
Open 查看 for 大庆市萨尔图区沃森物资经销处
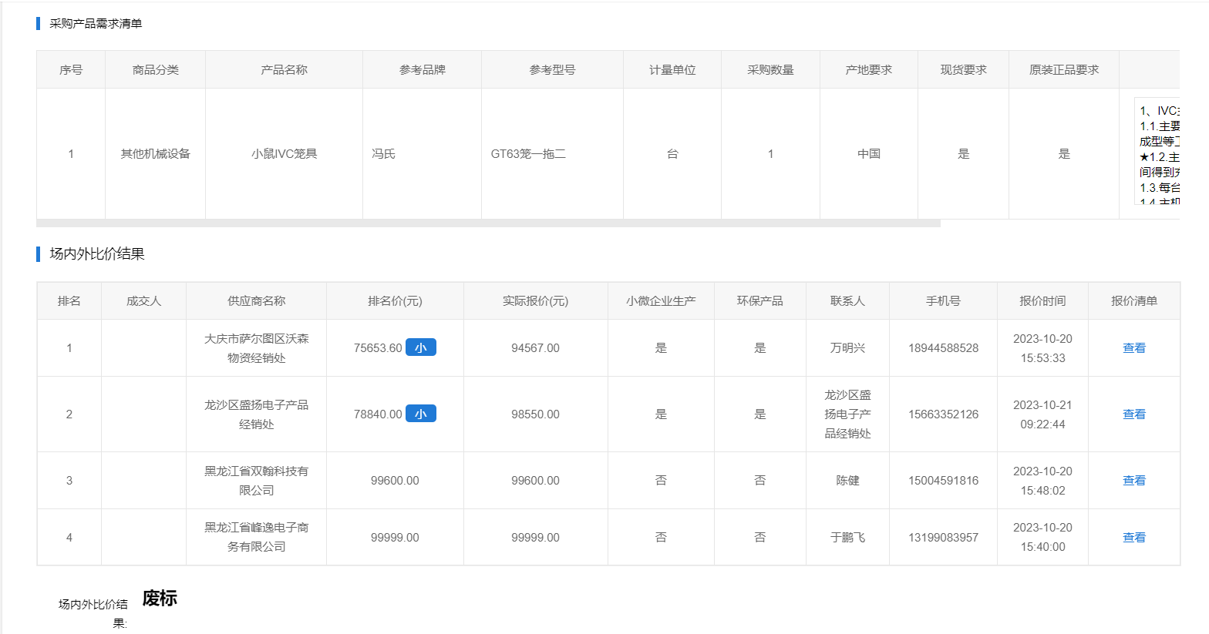tap(1133, 348)
